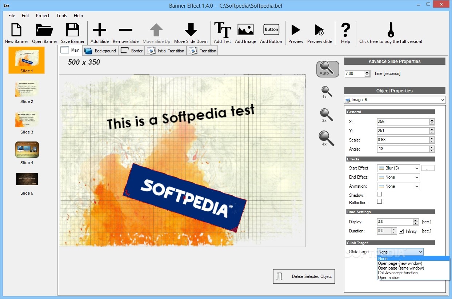The image size is (452, 299).
Task: Insert a picture using Add Image
Action: [245, 30]
